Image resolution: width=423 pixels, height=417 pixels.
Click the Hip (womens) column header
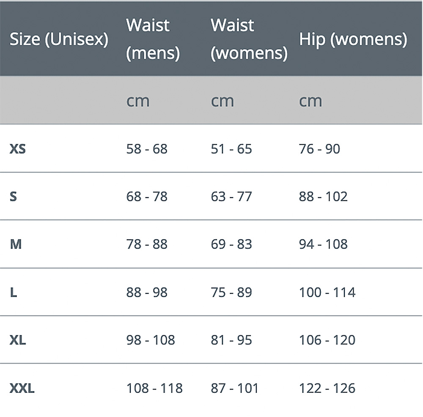353,39
